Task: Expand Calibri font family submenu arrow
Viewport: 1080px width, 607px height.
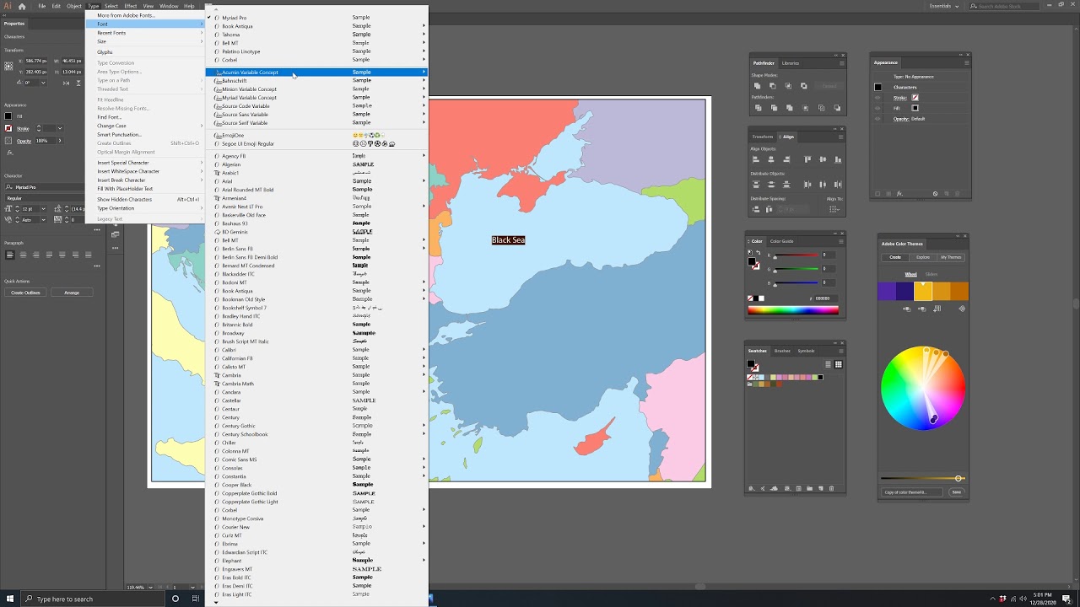Action: (x=424, y=350)
